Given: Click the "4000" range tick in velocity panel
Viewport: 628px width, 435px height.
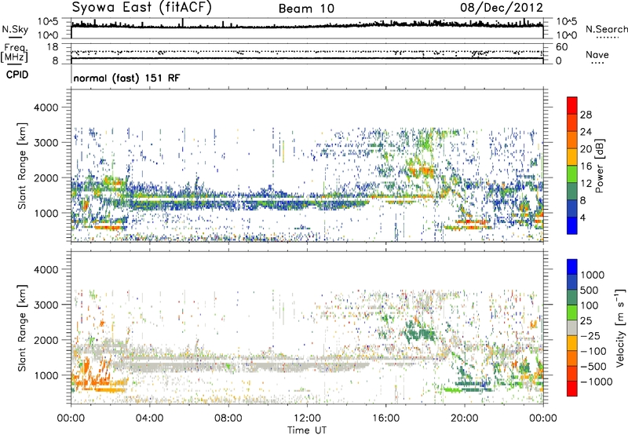Looking at the screenshot, I should click(x=46, y=269).
